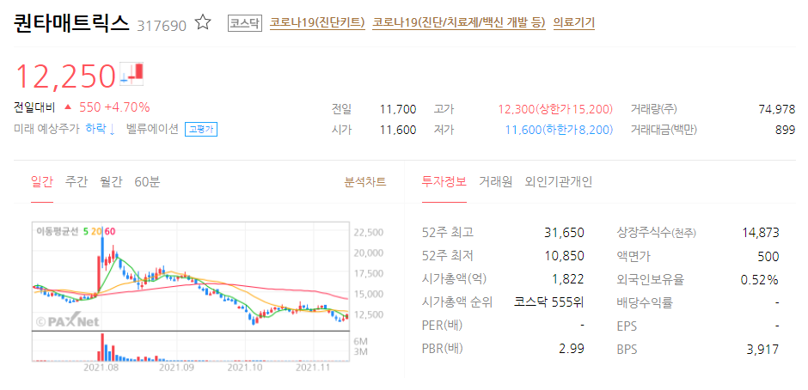The width and height of the screenshot is (808, 390).
Task: Click the 거래대금(백만) value 899
Action: point(786,130)
